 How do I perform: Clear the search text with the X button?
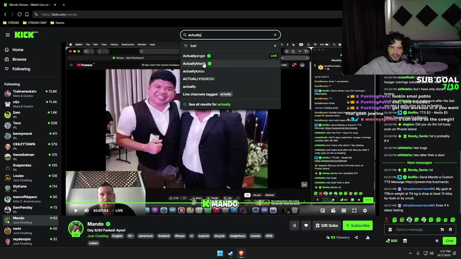[x=275, y=35]
